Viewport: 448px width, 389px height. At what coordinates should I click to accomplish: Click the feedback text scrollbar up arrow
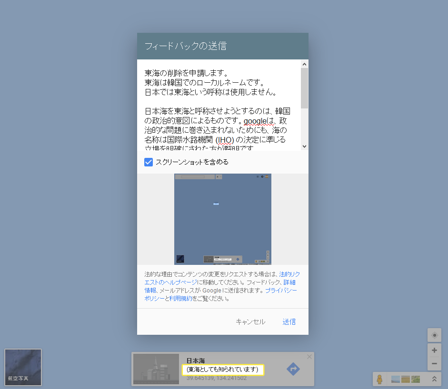click(305, 64)
